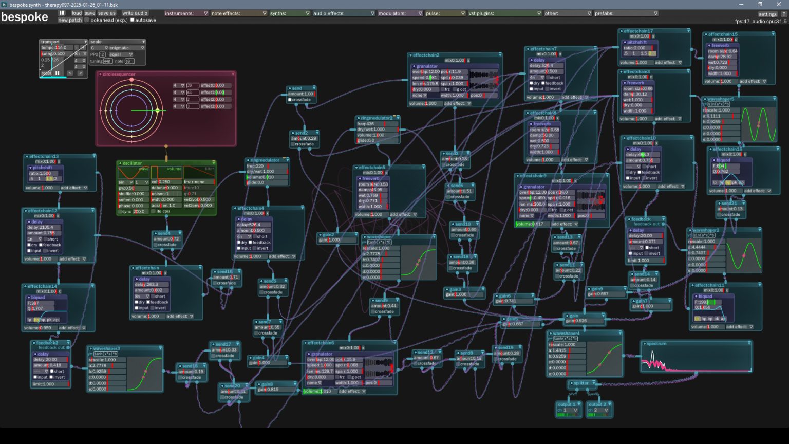This screenshot has width=789, height=444.
Task: Toggle the effectchain7 module enable dot
Action: (x=528, y=49)
